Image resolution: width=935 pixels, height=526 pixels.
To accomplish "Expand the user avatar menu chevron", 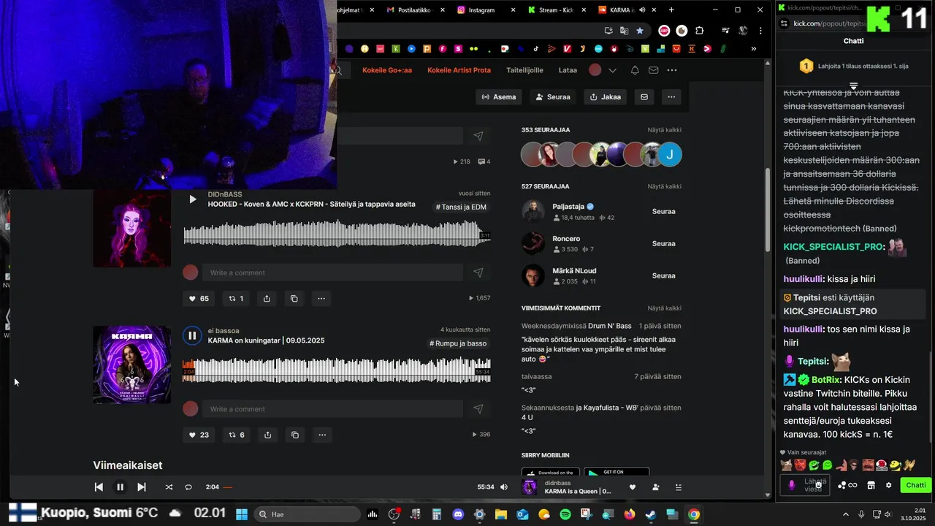I will (x=612, y=70).
